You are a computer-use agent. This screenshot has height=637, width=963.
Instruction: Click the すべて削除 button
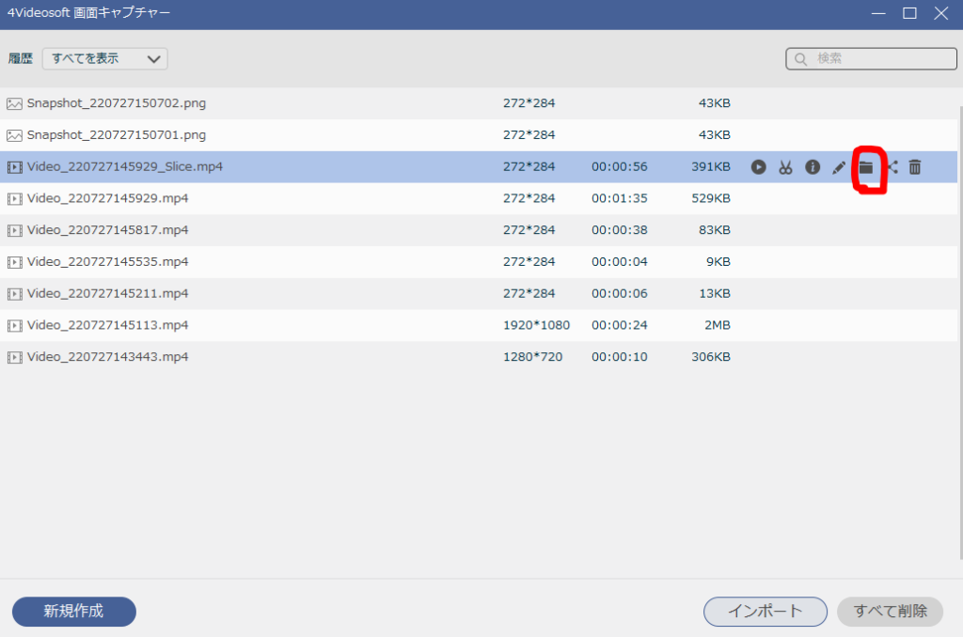(890, 612)
